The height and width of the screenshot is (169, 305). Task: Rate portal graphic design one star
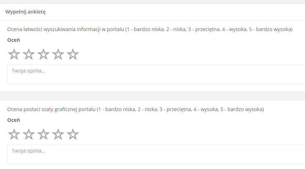14,134
